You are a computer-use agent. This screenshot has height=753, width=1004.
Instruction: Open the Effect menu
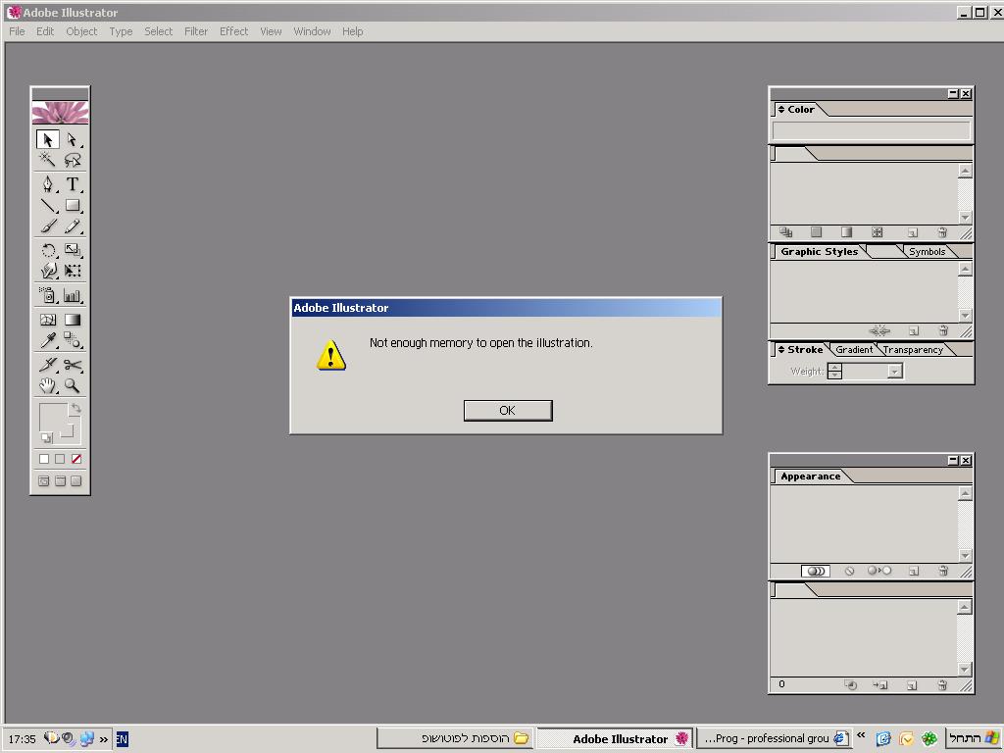(x=233, y=31)
